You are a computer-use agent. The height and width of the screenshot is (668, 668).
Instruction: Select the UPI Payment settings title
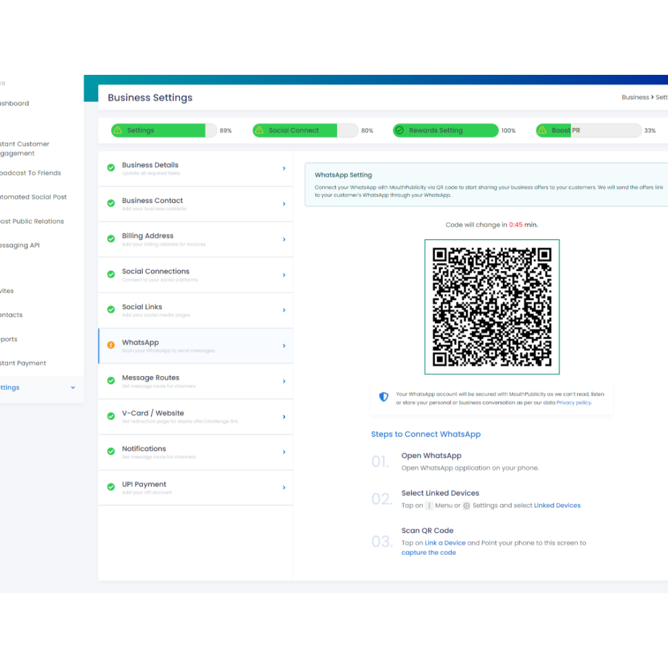[x=144, y=484]
